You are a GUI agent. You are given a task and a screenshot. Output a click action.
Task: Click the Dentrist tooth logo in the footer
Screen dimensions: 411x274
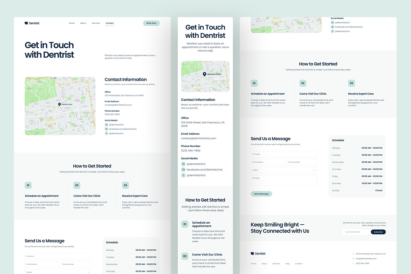click(252, 253)
